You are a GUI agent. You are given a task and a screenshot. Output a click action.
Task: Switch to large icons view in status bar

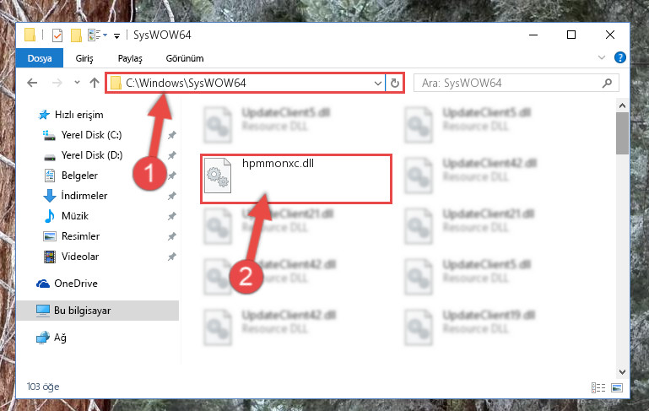(617, 387)
